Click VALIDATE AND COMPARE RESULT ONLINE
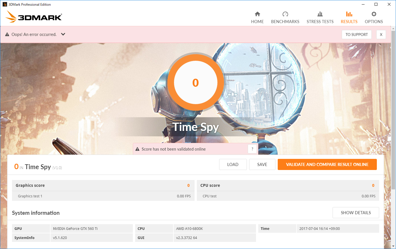The height and width of the screenshot is (249, 396). [x=327, y=164]
